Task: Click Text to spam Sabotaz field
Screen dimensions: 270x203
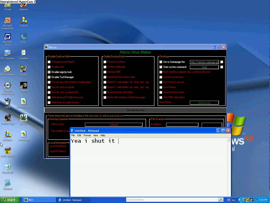Action: pyautogui.click(x=114, y=125)
